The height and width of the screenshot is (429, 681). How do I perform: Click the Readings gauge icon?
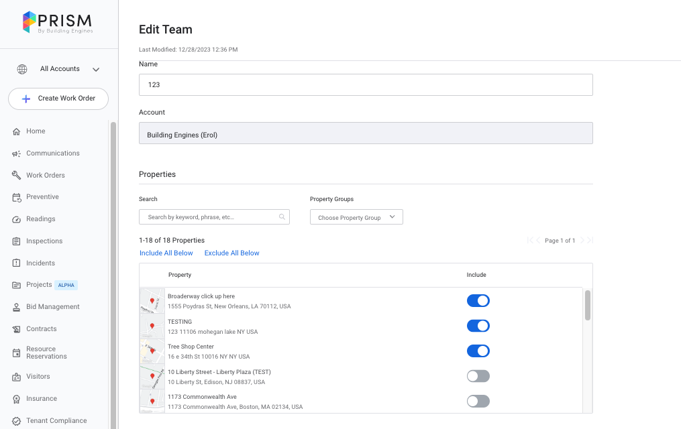pos(17,219)
